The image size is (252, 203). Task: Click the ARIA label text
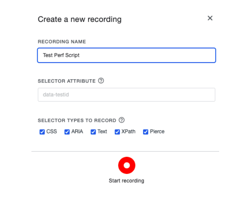point(77,132)
